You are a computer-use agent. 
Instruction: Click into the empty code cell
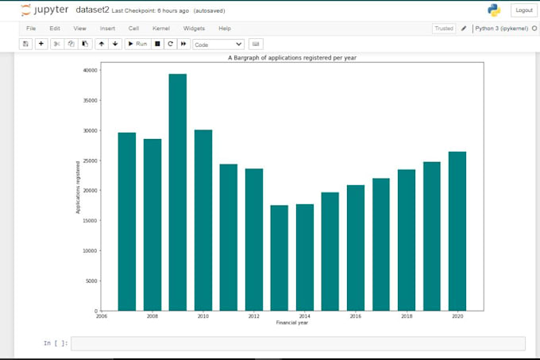pos(299,343)
